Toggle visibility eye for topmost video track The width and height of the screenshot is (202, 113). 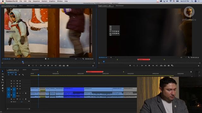(x=20, y=81)
